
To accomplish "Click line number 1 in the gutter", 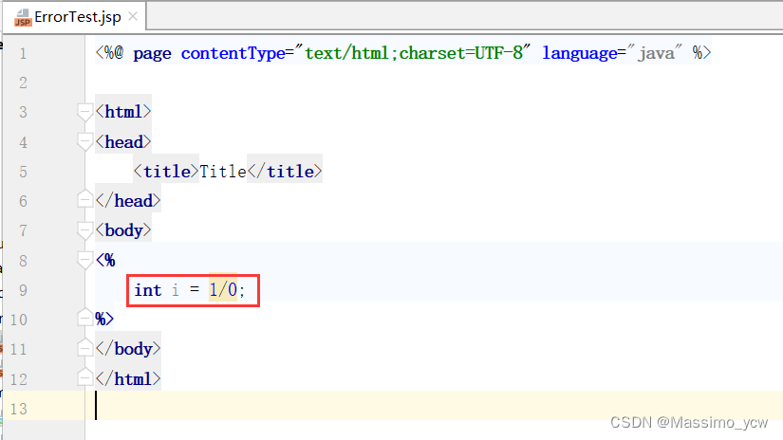I will point(23,53).
